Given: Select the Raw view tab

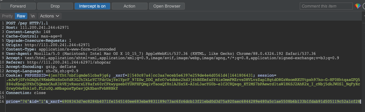Looking at the screenshot, I should tap(21, 16).
